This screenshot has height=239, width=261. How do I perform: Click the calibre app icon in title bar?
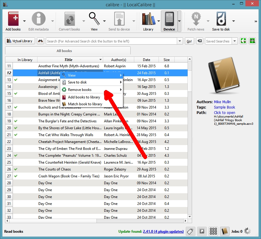(x=5, y=4)
